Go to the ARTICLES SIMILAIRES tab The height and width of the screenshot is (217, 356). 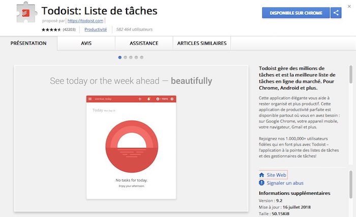click(x=202, y=44)
